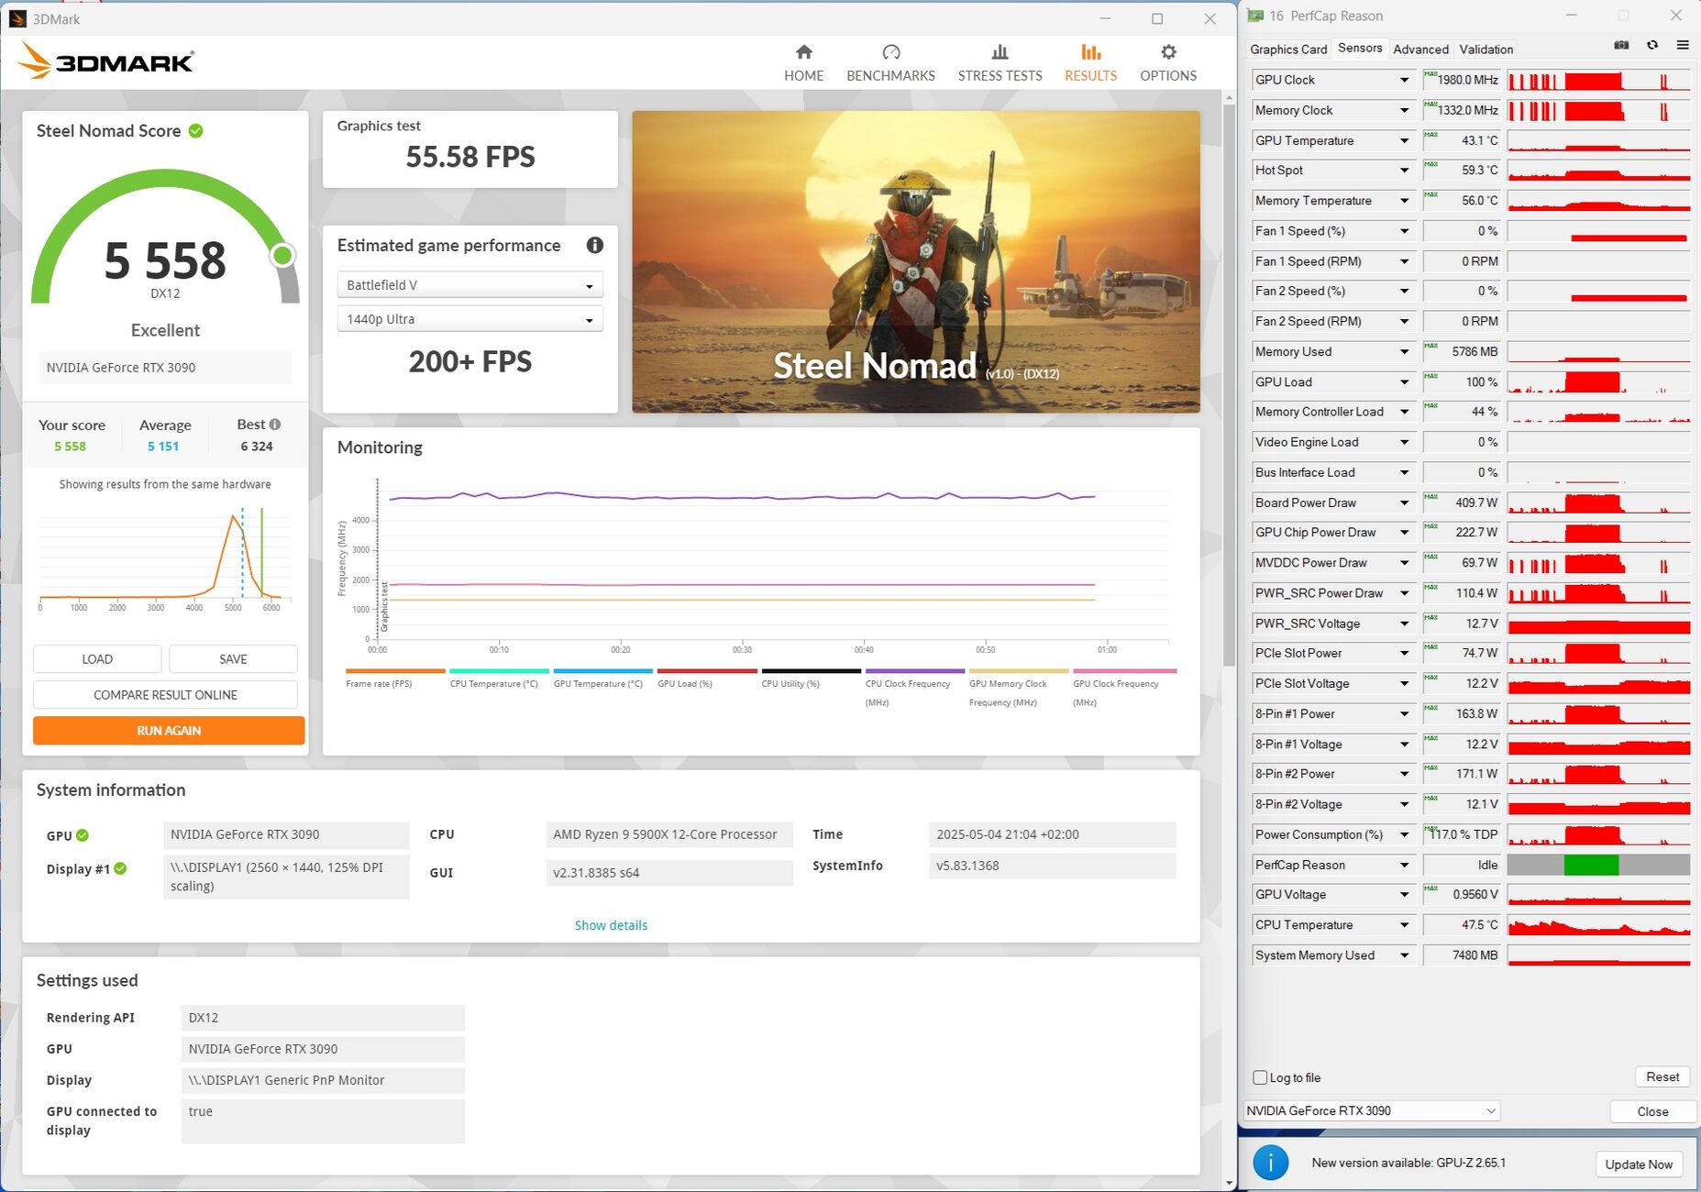Click the GPU Clock 1980.0 MHz value
Viewport: 1701px width, 1192px height.
(x=1462, y=80)
